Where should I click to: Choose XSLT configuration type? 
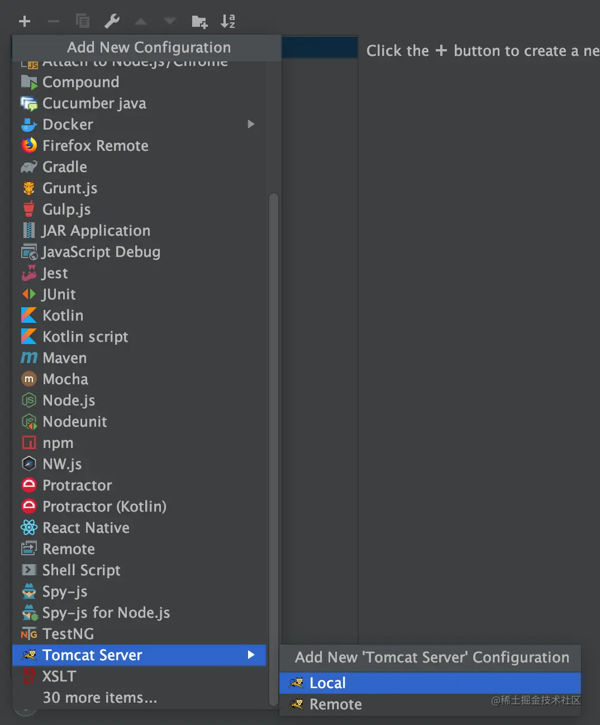[139, 676]
